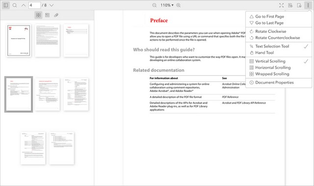Choose Rotate Counterclockwise
Screen dimensions: 314x186
279,38
